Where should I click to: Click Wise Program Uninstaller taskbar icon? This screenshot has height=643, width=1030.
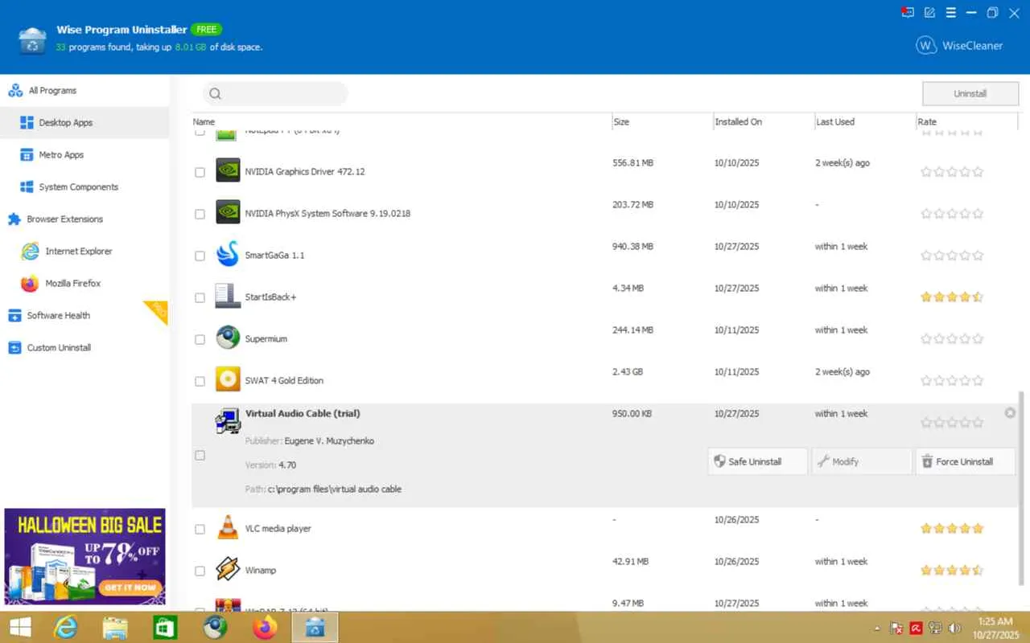tap(315, 628)
